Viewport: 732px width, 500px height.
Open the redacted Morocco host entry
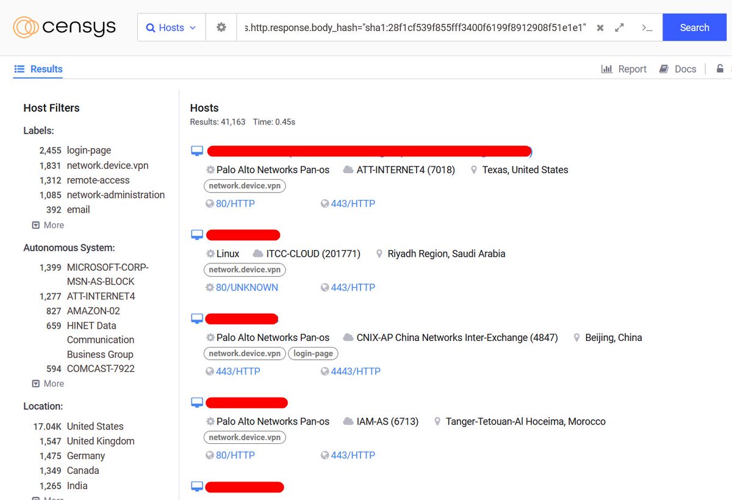pyautogui.click(x=246, y=402)
